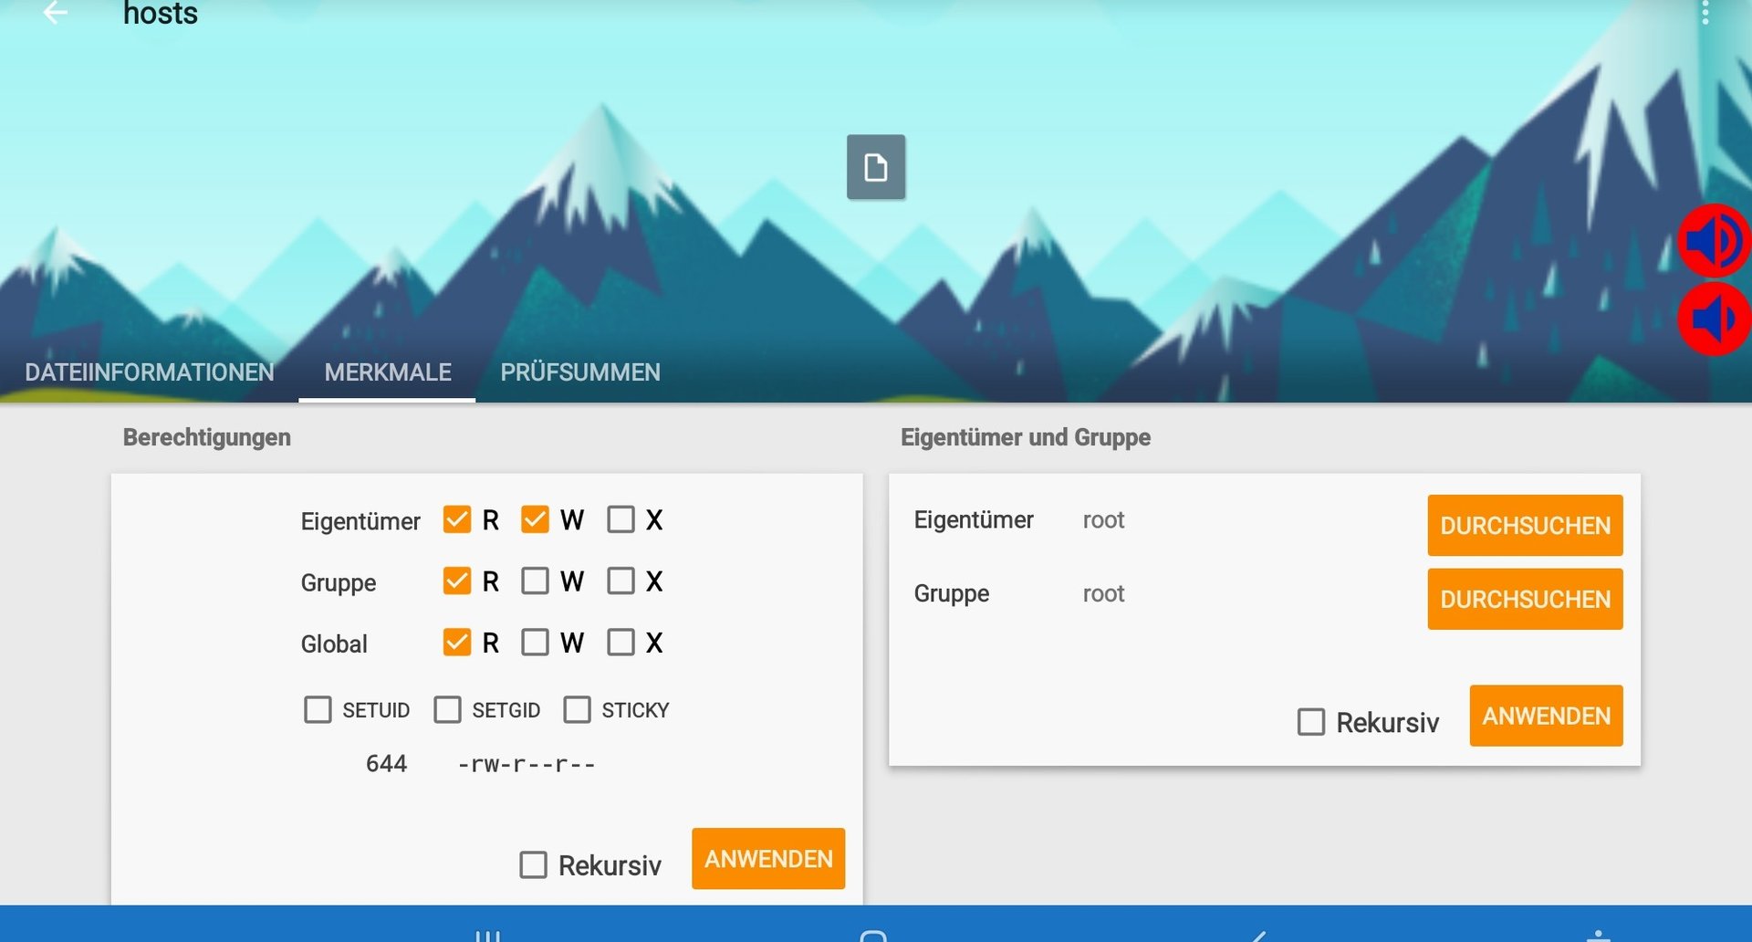The height and width of the screenshot is (942, 1752).
Task: Enable Eigentümer execute permission checkbox
Action: [x=621, y=519]
